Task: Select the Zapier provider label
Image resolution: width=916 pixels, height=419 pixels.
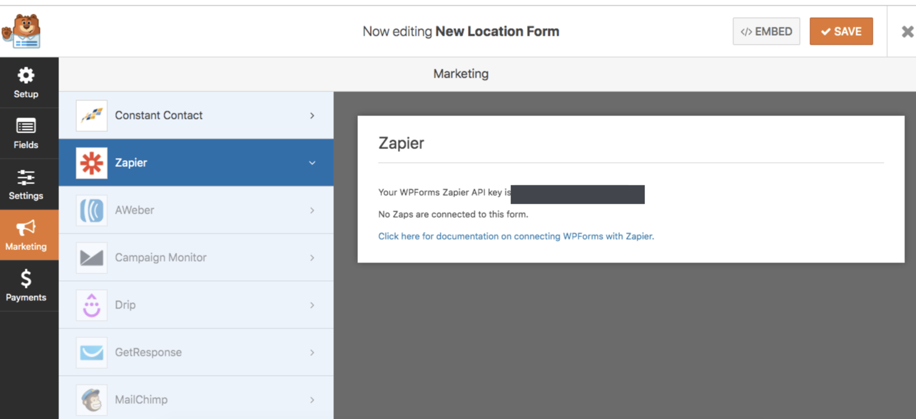Action: (x=131, y=163)
